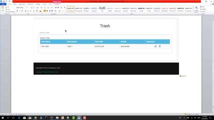
Task: Click the taskbar search icon
Action: (8, 118)
